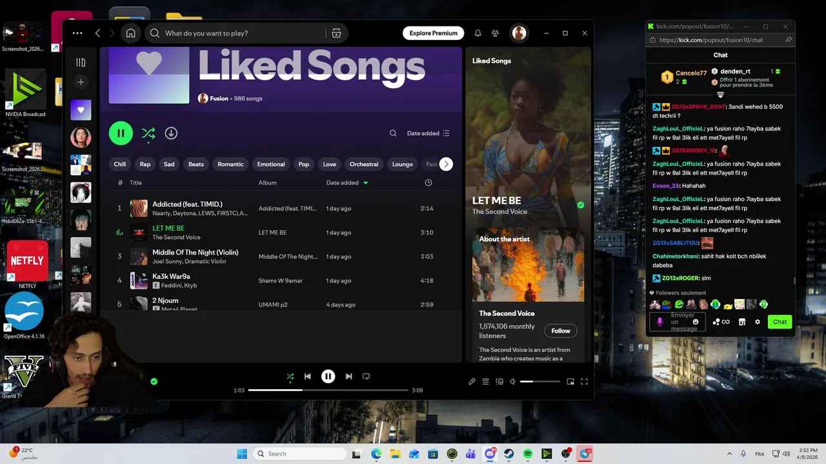Open About the artist image card
Screen dimensions: 826x464
coord(528,264)
